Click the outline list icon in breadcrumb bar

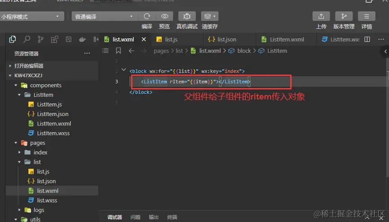point(105,51)
